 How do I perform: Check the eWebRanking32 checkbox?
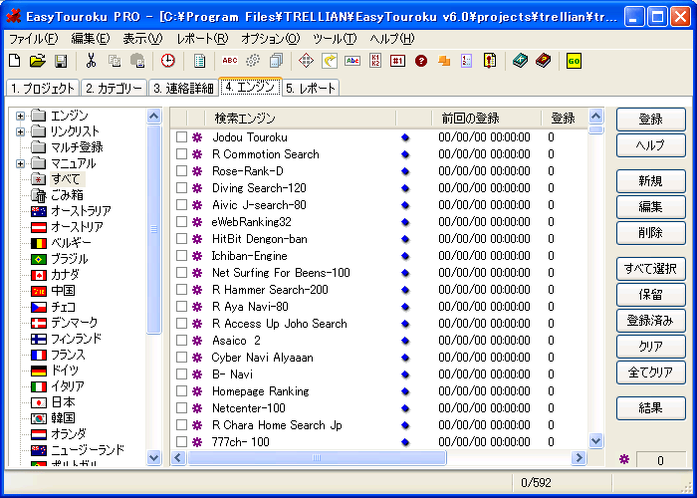(181, 221)
